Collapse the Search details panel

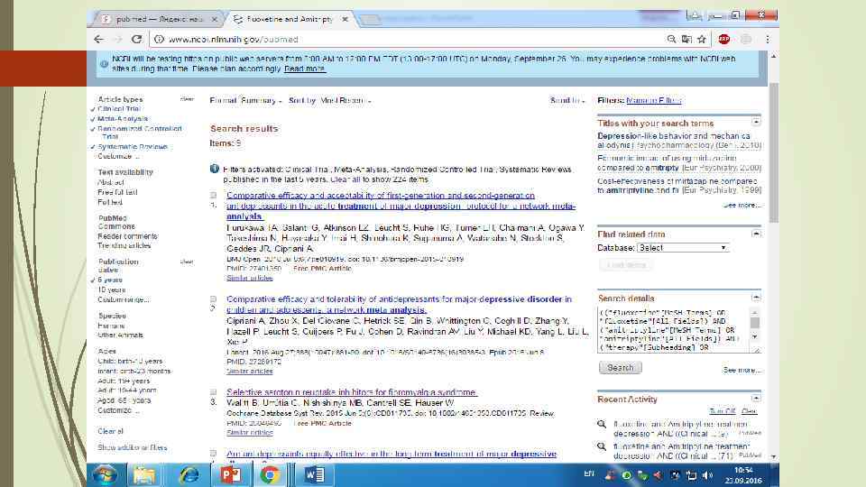756,298
